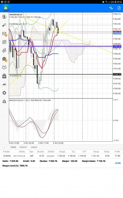
Task: Click take profit value 1 749.00
Action: click(x=82, y=156)
